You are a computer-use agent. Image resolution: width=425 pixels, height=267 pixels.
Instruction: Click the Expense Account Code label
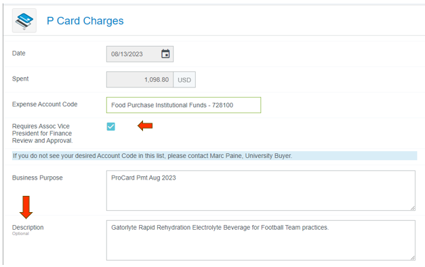[45, 104]
